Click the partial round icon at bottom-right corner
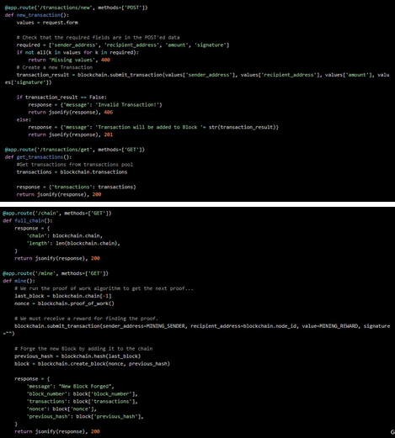Screen dimensions: 395x438 [x=392, y=432]
